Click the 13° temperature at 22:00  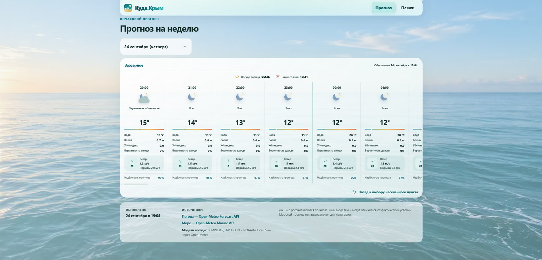(240, 122)
